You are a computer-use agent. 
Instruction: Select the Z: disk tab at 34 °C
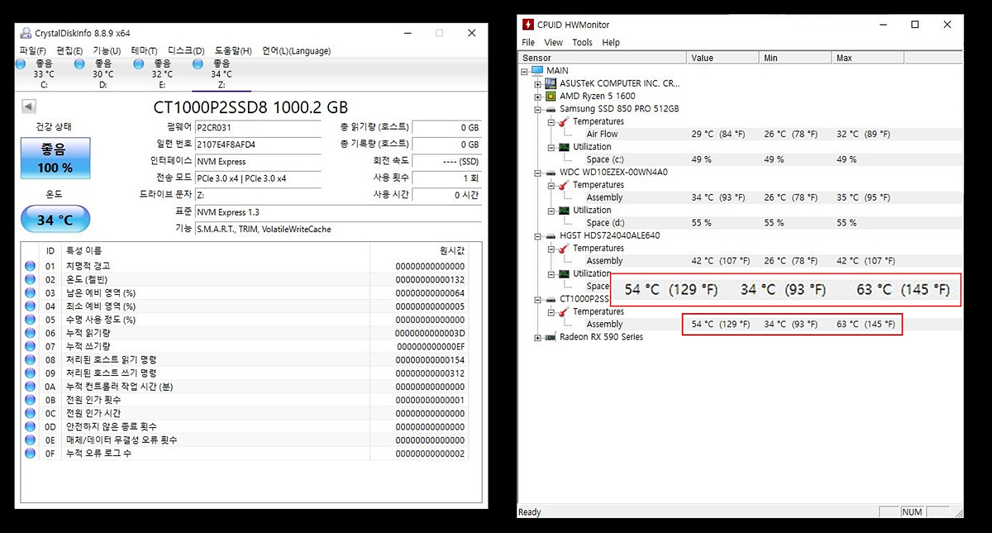pos(221,74)
